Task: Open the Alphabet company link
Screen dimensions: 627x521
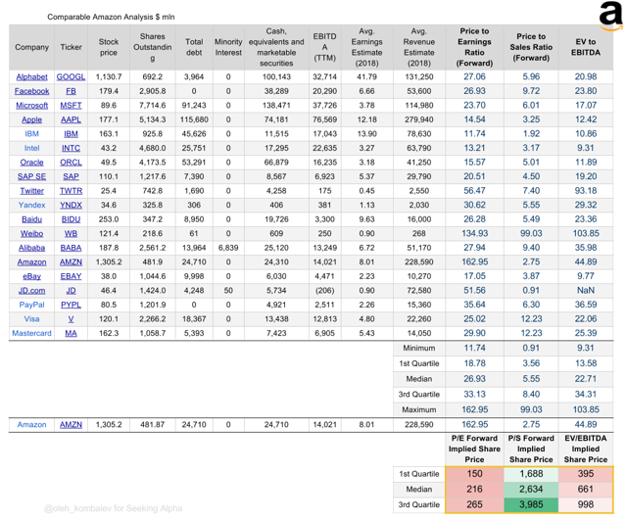Action: (x=31, y=76)
